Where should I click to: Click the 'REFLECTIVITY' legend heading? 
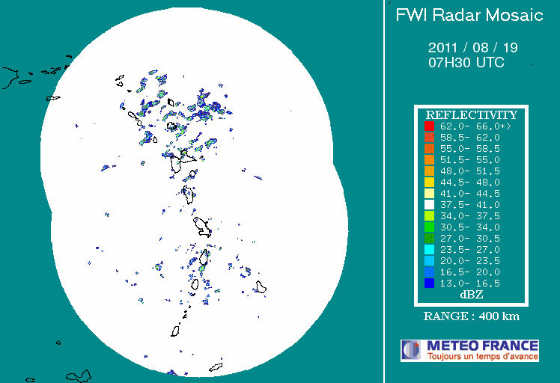pos(472,115)
